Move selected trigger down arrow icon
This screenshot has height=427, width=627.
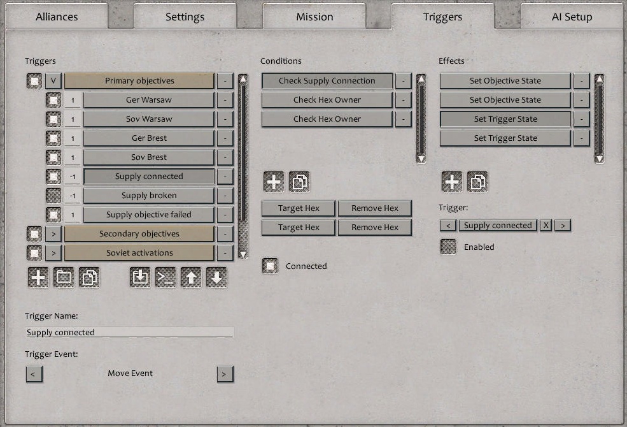point(216,277)
